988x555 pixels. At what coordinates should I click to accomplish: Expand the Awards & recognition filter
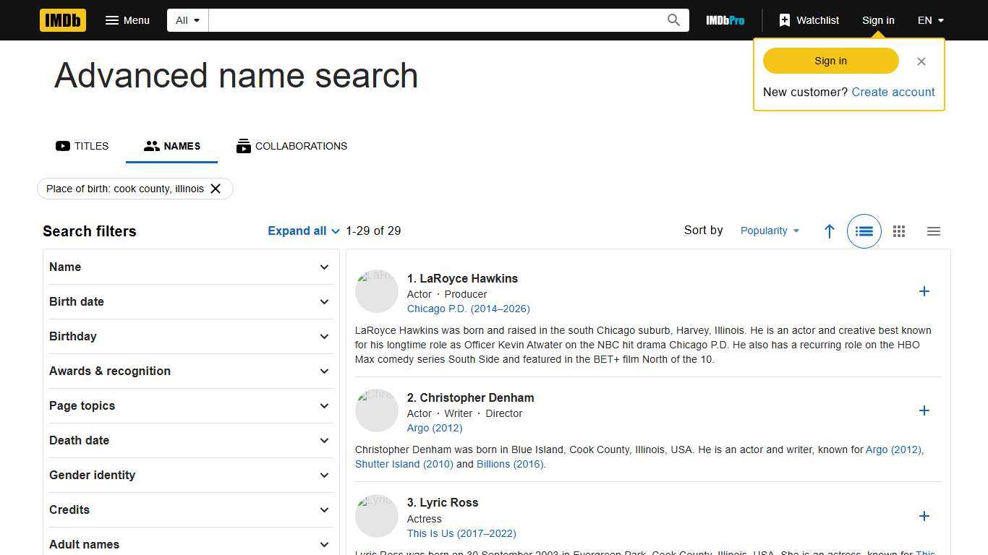click(x=189, y=371)
